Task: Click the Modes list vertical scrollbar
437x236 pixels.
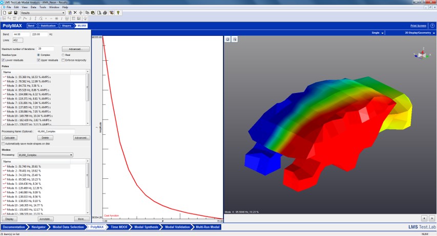Action: [88, 187]
